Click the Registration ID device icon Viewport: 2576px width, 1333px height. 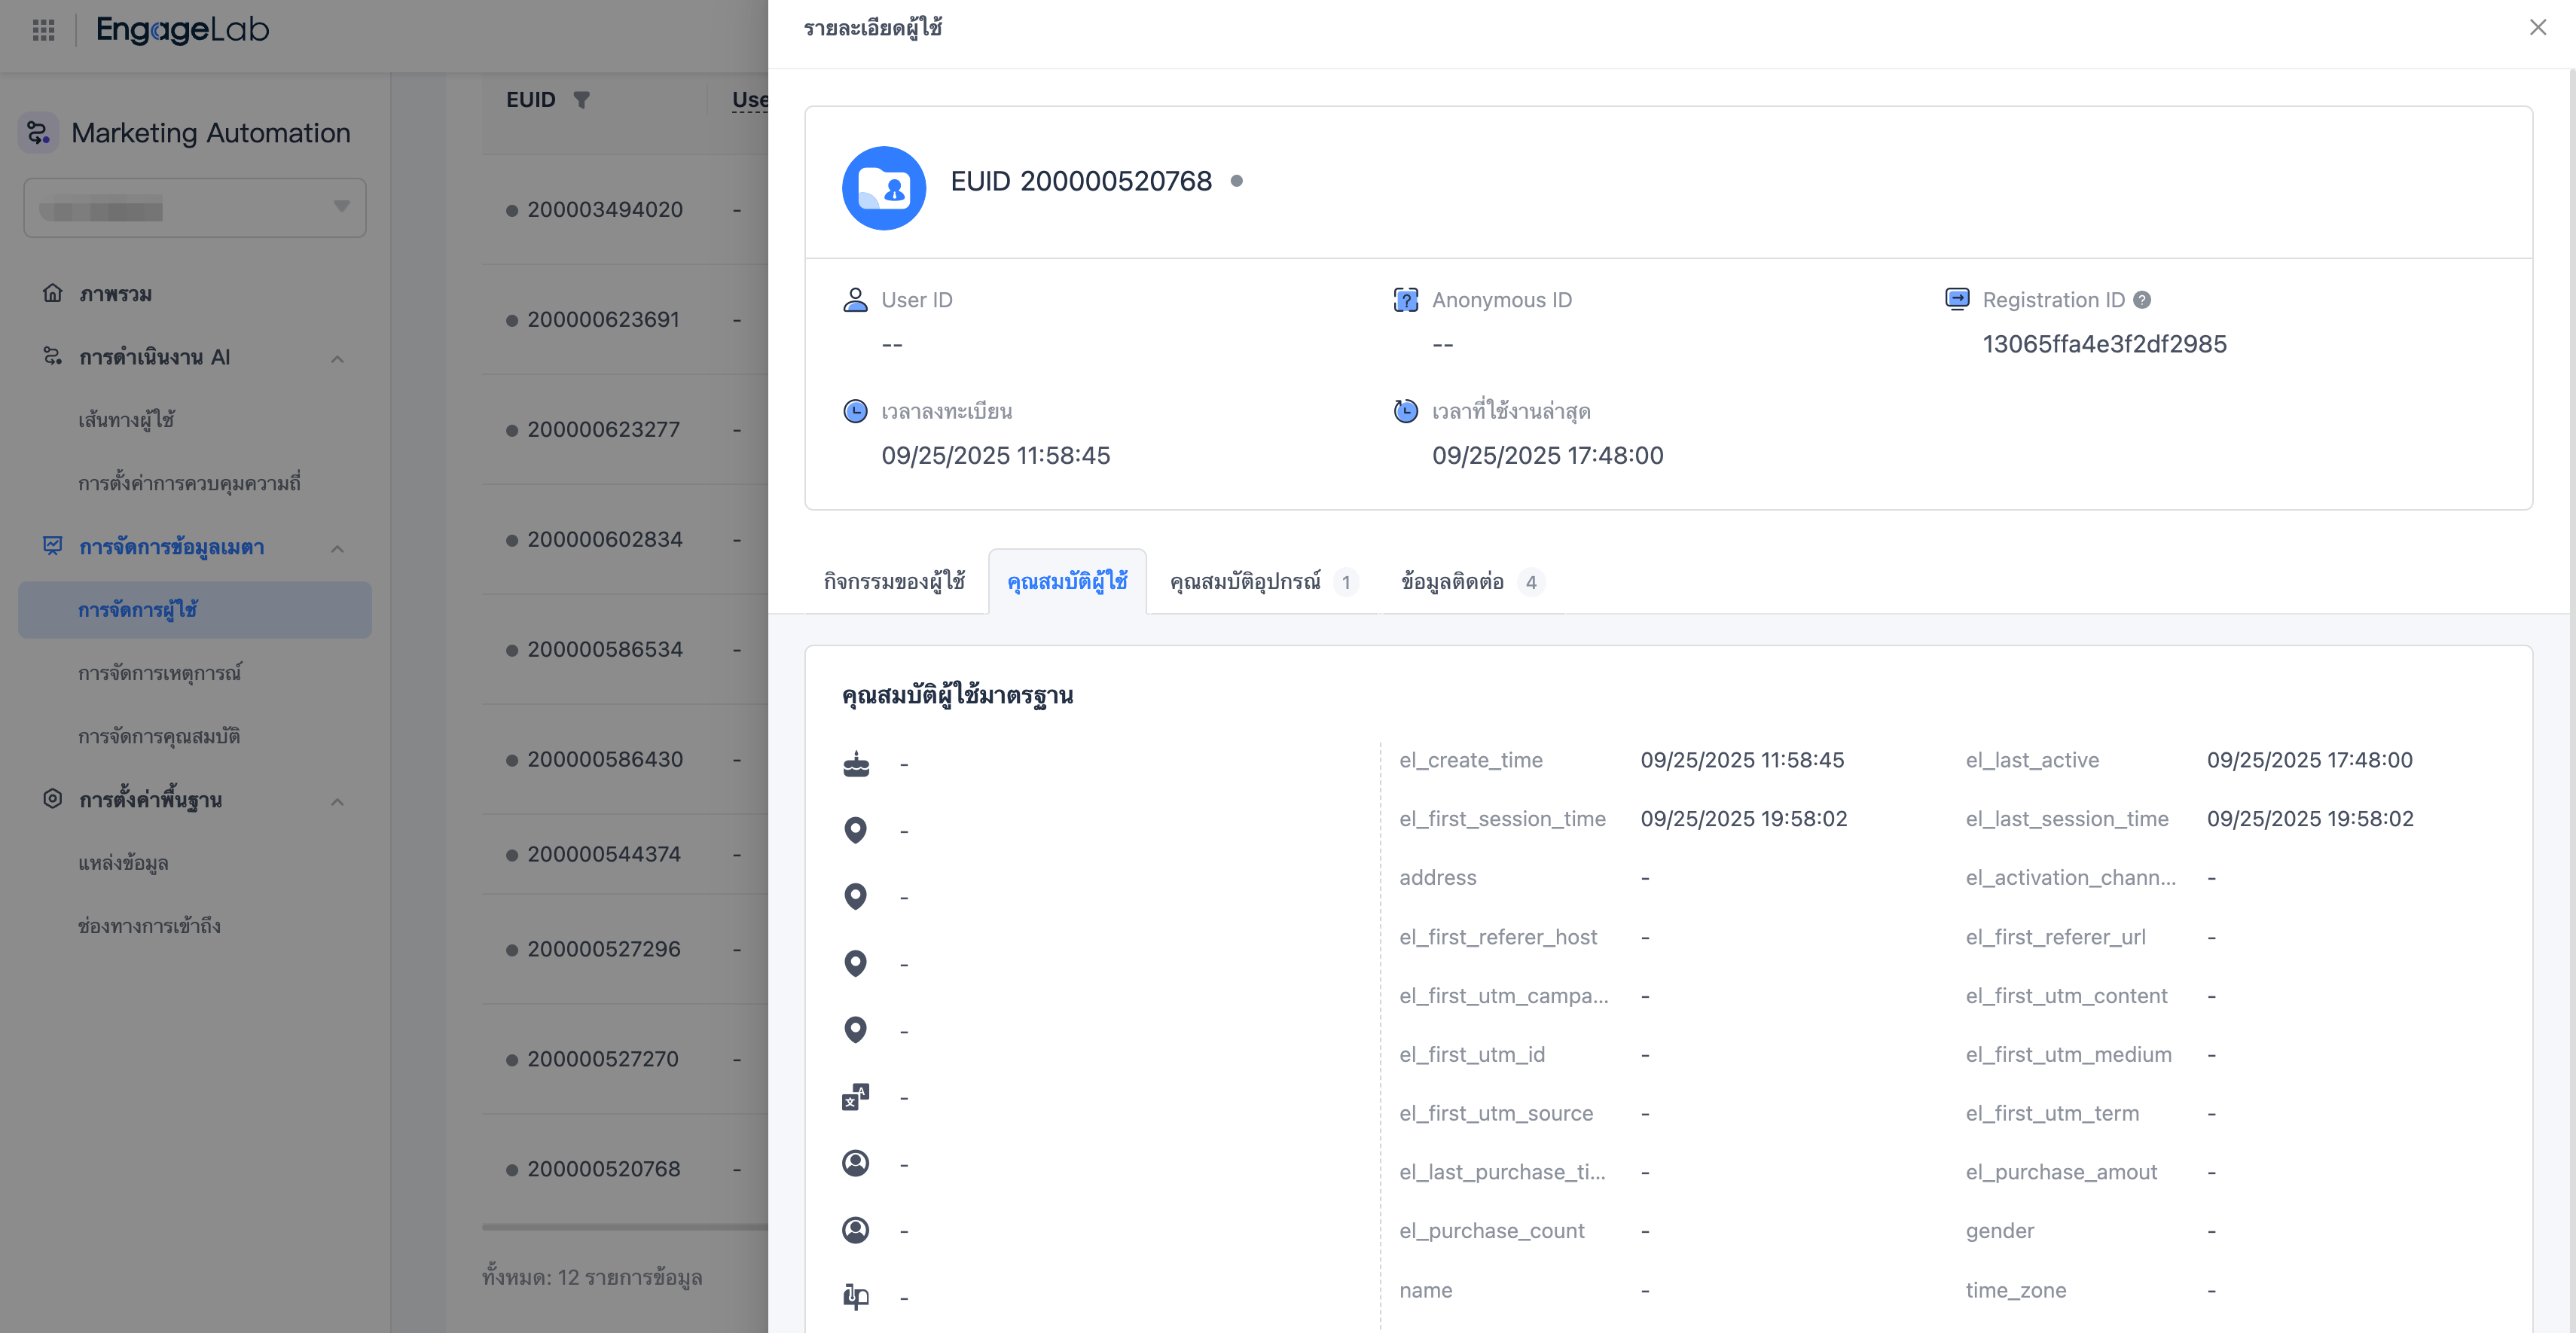coord(1957,299)
